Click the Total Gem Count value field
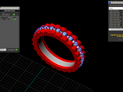 coord(17,11)
